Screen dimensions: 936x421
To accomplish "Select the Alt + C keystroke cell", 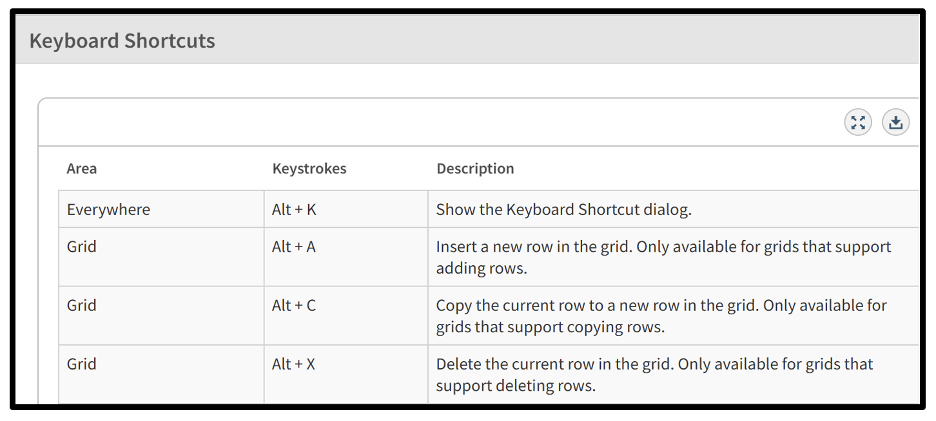I will pos(346,315).
